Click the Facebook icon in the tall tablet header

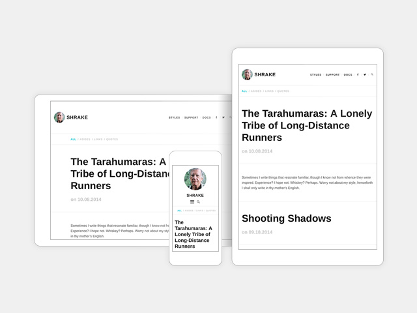click(358, 75)
